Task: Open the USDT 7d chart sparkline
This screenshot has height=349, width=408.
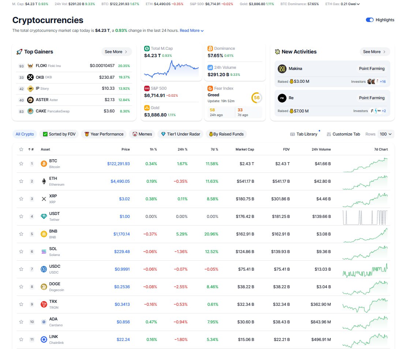Action: [x=365, y=218]
